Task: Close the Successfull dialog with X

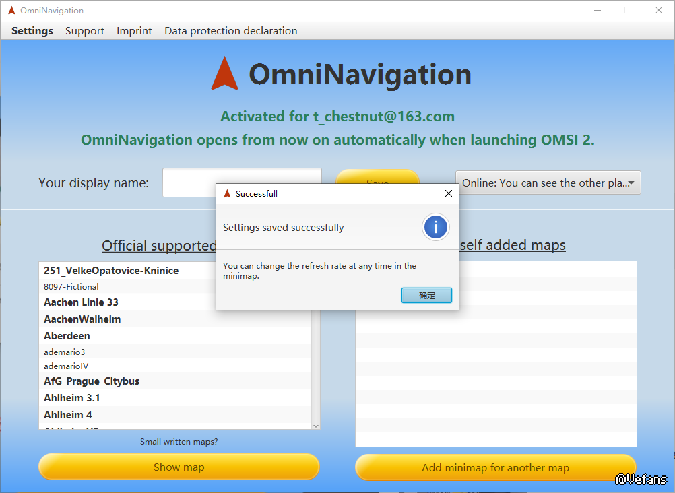Action: pyautogui.click(x=448, y=193)
